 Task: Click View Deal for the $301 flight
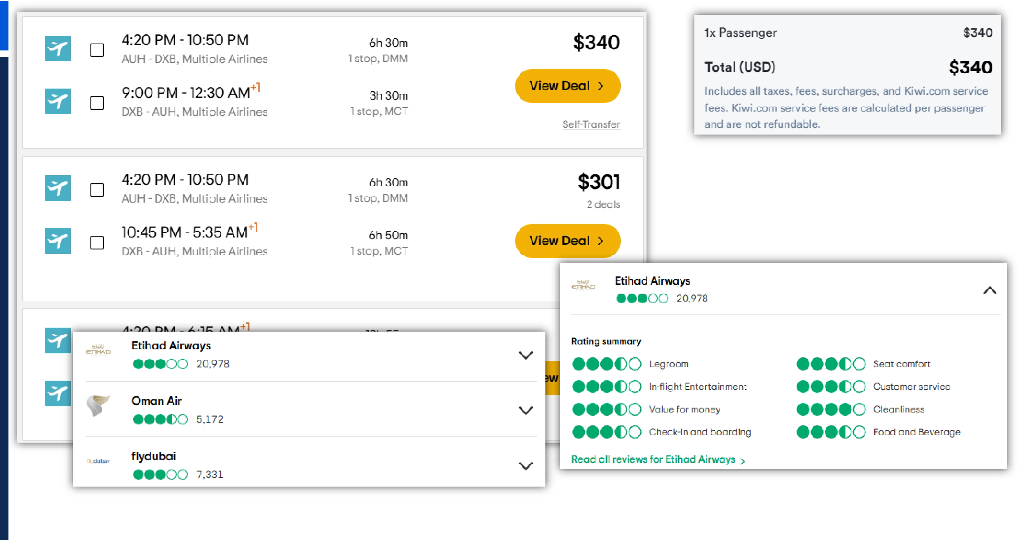coord(567,241)
